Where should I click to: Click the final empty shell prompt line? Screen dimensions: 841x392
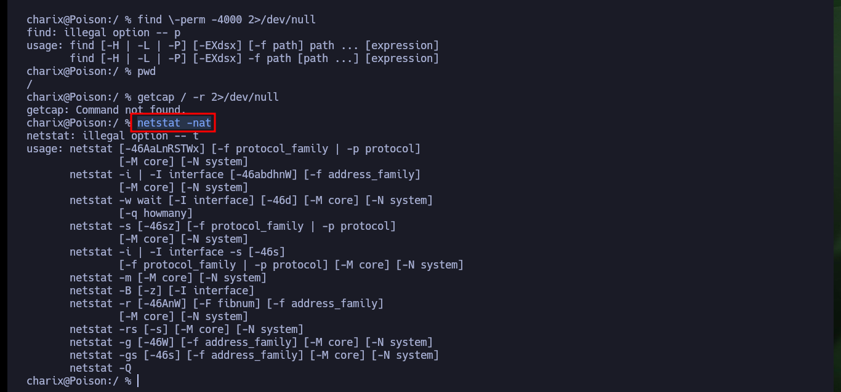coord(82,381)
